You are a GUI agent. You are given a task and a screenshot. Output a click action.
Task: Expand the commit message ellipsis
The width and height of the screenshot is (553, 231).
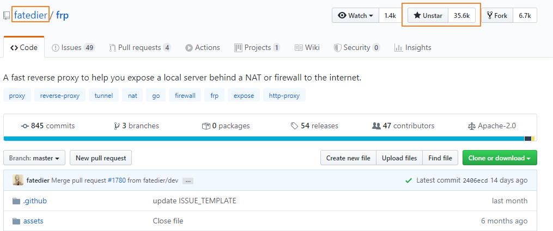(188, 181)
